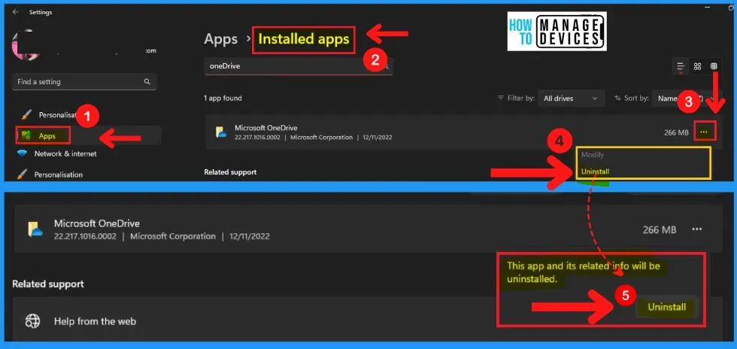The image size is (737, 349).
Task: Open three-dot menu in lower OneDrive row
Action: click(696, 229)
